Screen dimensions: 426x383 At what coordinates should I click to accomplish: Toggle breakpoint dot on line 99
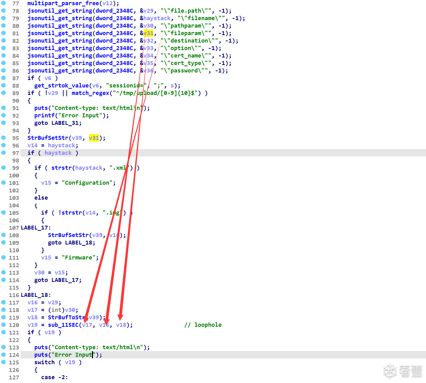pos(3,168)
